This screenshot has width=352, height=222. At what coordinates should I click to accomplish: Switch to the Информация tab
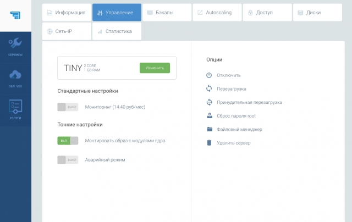67,12
